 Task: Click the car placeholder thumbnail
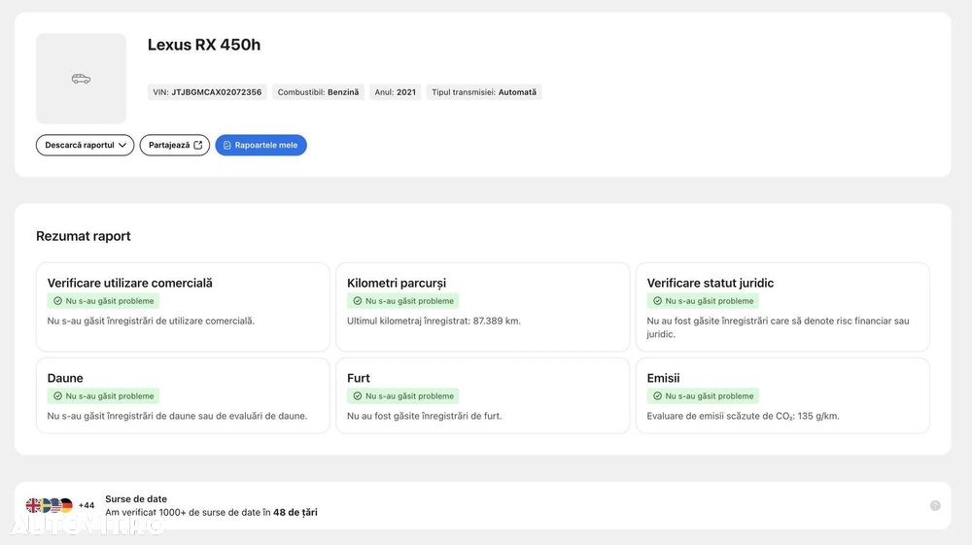(x=82, y=79)
